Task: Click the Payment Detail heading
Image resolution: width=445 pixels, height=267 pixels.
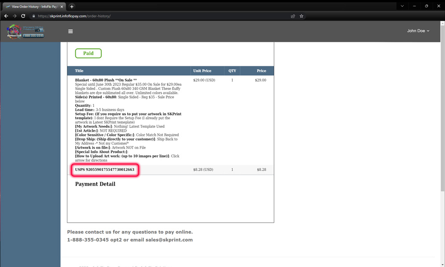Action: click(95, 184)
